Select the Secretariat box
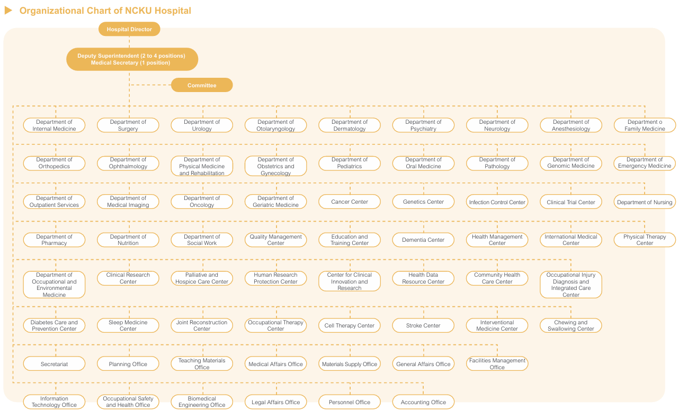679x410 pixels. pyautogui.click(x=54, y=363)
